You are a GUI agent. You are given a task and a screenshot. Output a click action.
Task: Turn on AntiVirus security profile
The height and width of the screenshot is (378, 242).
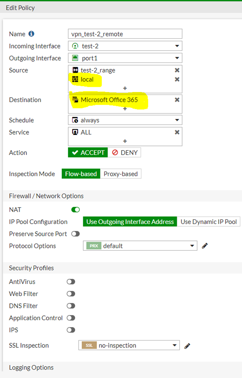pyautogui.click(x=71, y=282)
